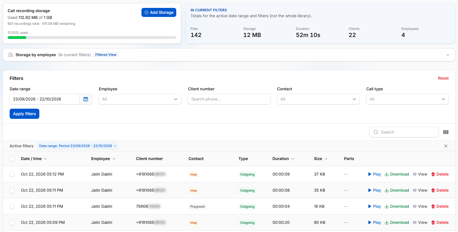Sort by Size column header
The image size is (458, 232).
[x=321, y=159]
